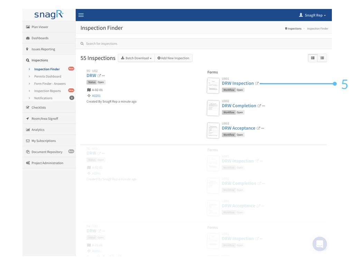Open the DRW inspection 95 link
The height and width of the screenshot is (265, 354).
tap(91, 76)
